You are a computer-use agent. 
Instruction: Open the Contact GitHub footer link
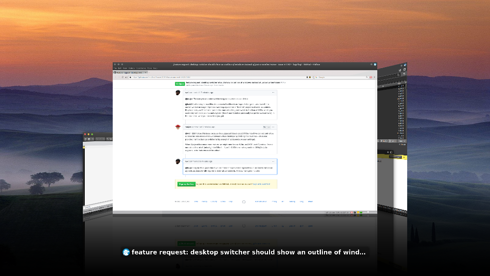tap(261, 201)
